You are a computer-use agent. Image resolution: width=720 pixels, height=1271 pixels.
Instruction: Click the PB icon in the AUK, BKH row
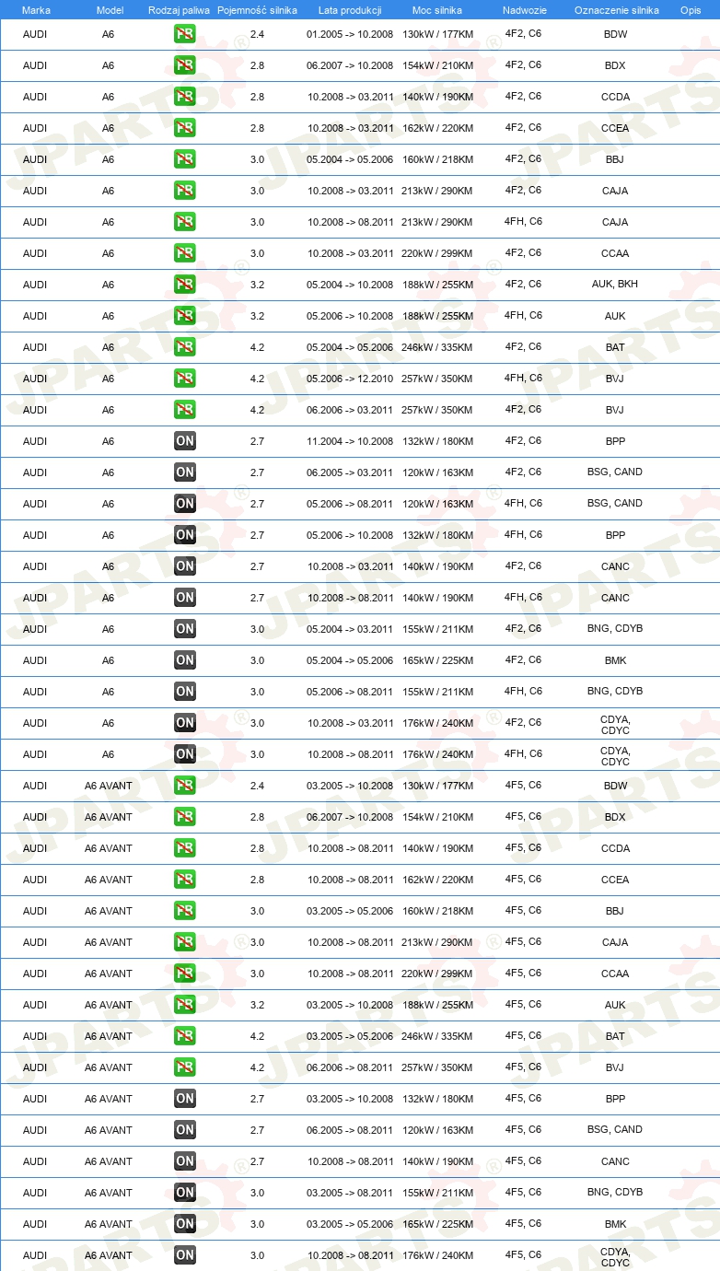pos(185,286)
